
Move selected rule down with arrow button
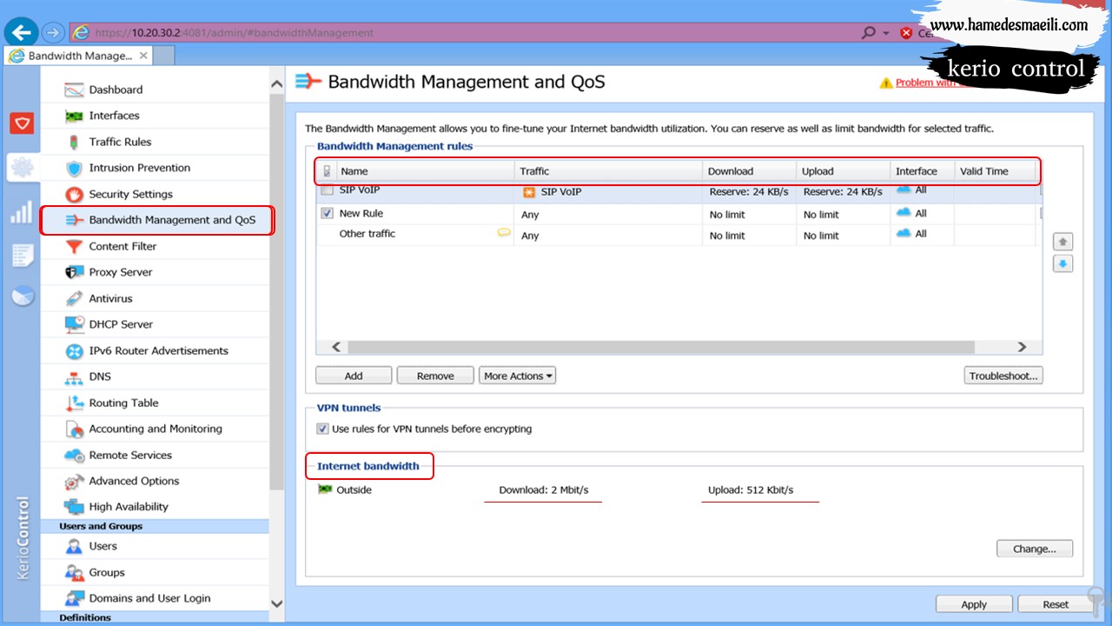[x=1063, y=263]
